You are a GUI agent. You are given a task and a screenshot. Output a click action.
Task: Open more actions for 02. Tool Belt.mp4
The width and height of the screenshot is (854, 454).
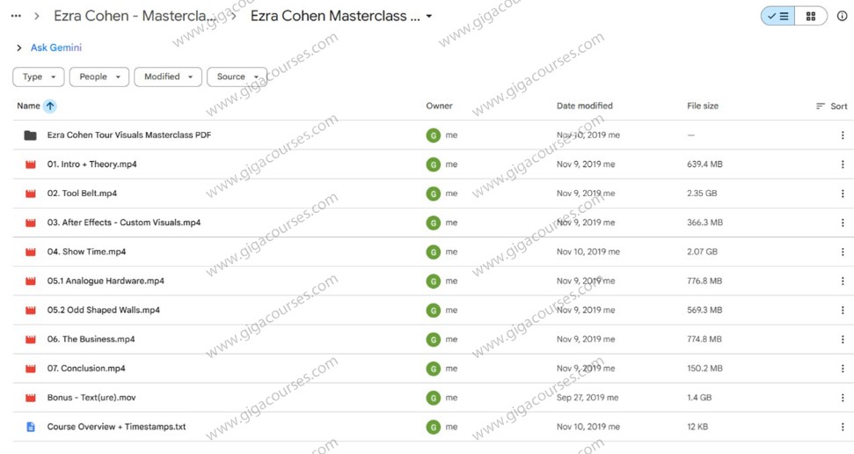coord(843,194)
